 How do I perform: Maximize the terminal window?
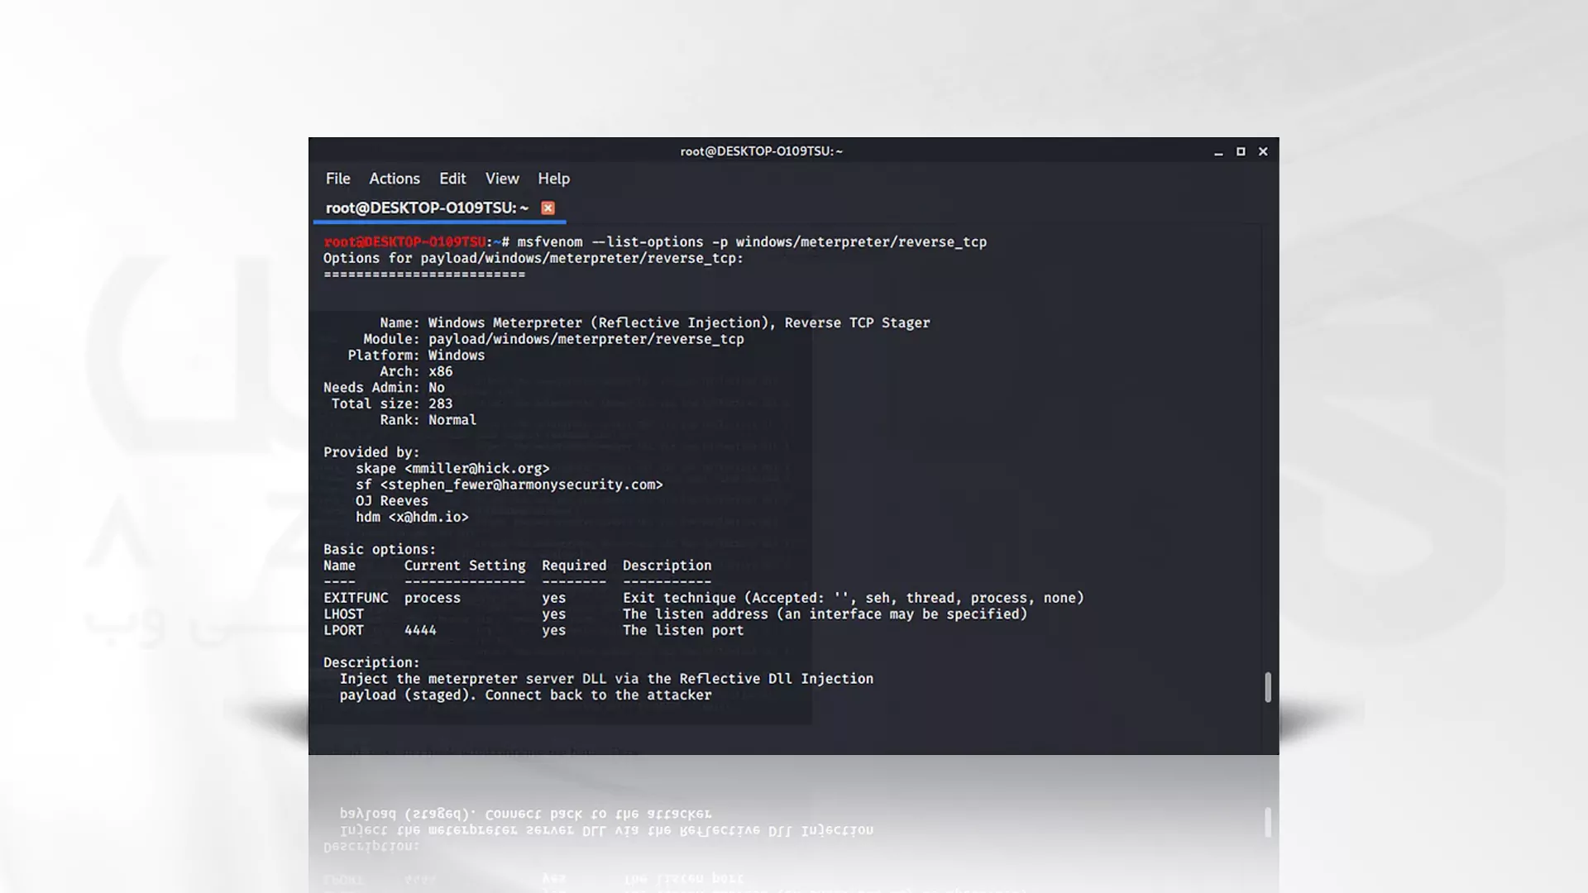pyautogui.click(x=1241, y=151)
